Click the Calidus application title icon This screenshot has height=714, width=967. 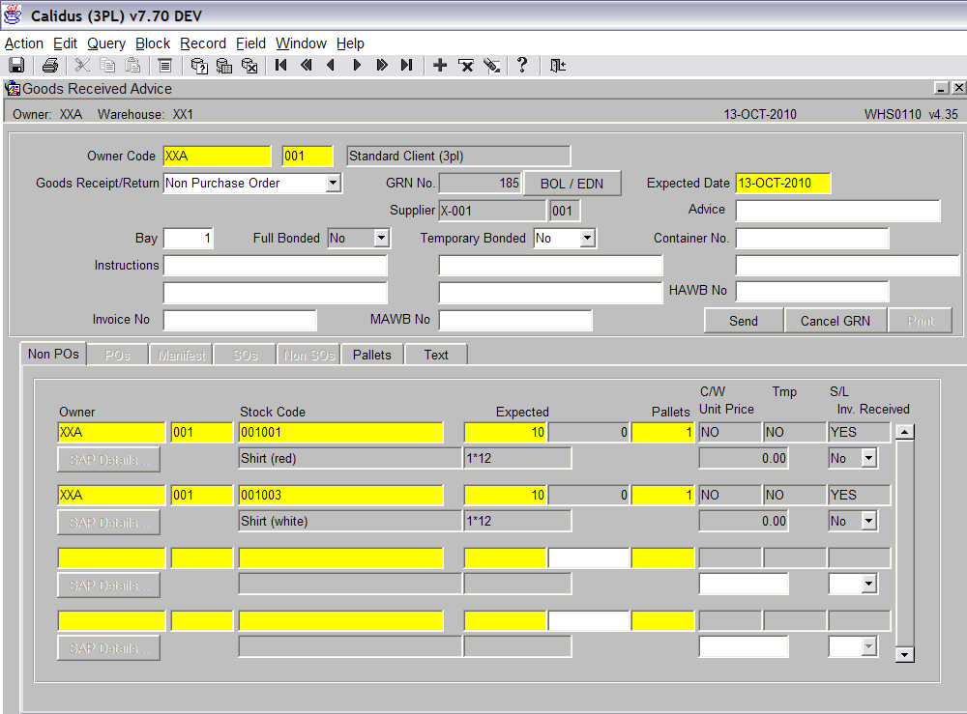coord(13,14)
